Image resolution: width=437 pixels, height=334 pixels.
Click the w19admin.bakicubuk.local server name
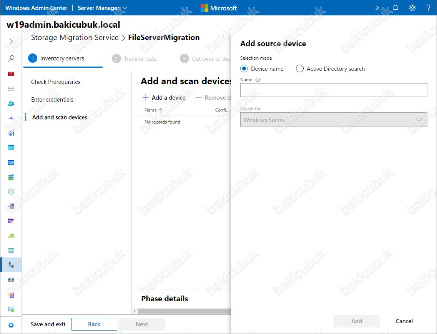[63, 25]
